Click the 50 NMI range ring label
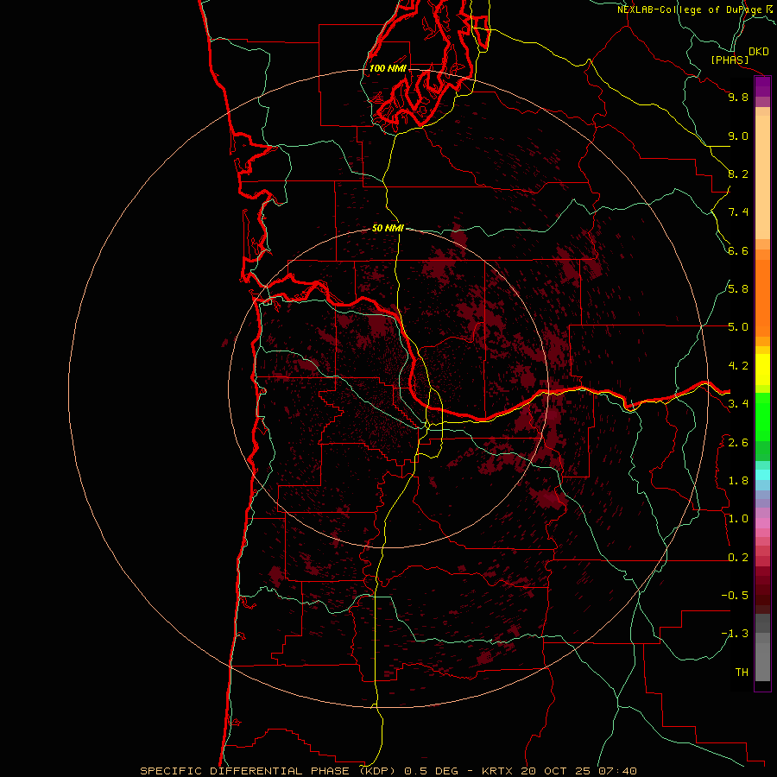This screenshot has height=777, width=777. pos(388,228)
